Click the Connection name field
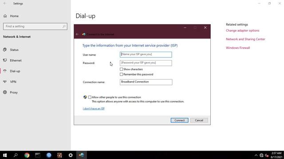The width and height of the screenshot is (284, 159). pyautogui.click(x=146, y=82)
